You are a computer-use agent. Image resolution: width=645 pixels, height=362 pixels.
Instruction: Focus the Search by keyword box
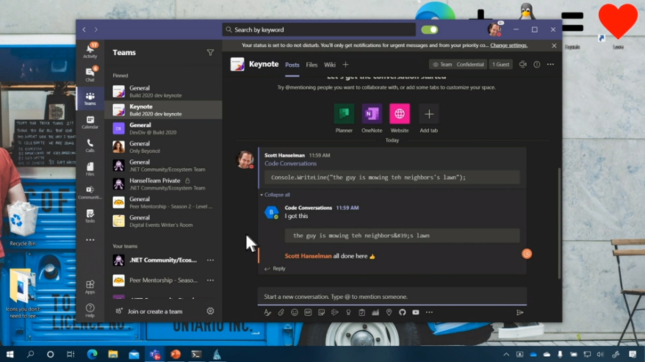click(319, 29)
